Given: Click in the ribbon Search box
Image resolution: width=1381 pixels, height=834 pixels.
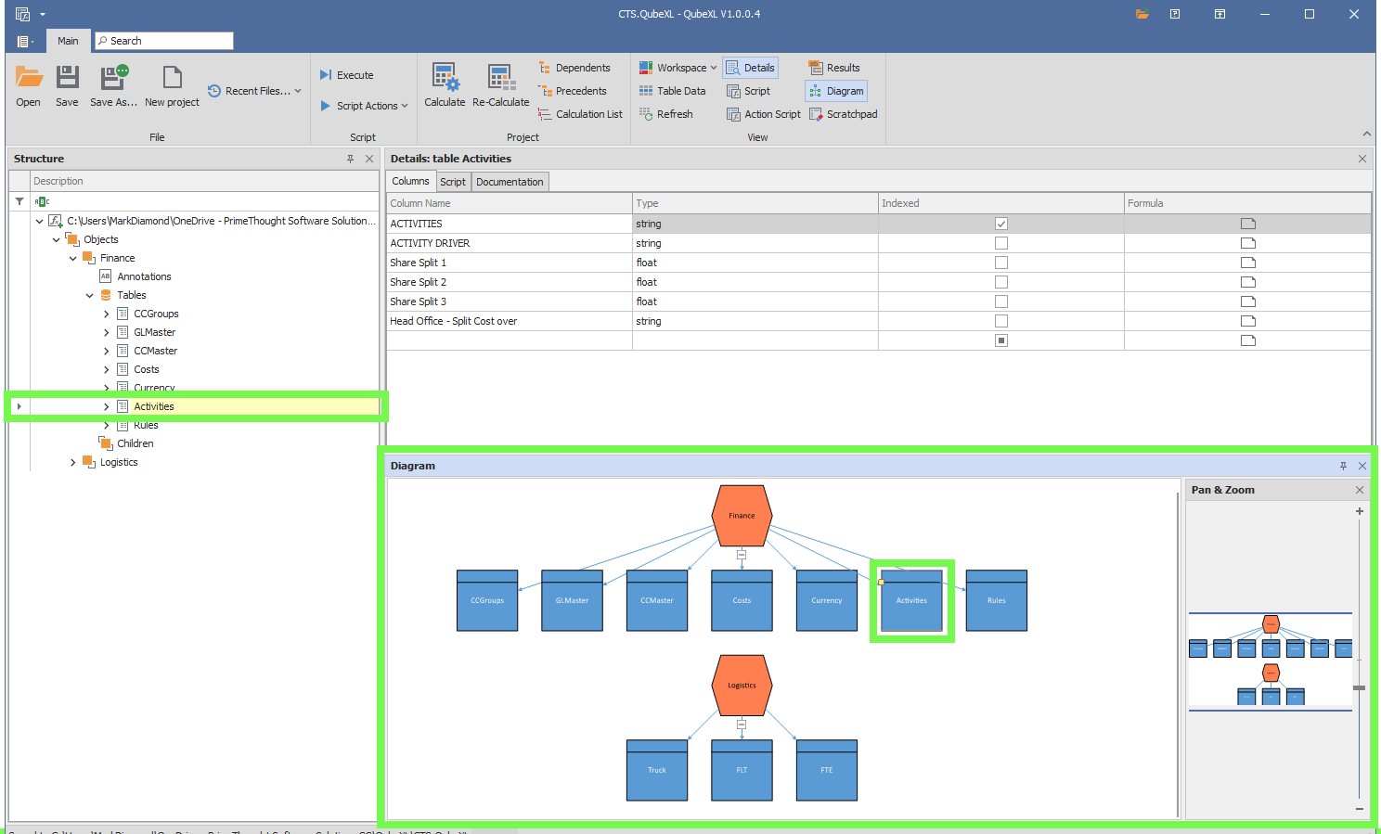Looking at the screenshot, I should coord(164,41).
